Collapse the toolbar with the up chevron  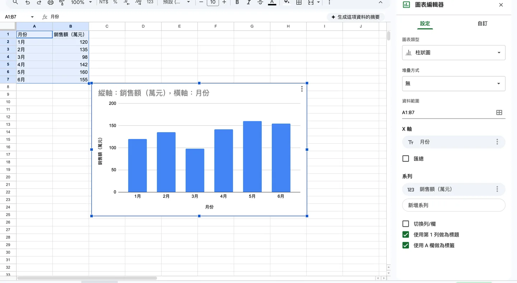(381, 3)
